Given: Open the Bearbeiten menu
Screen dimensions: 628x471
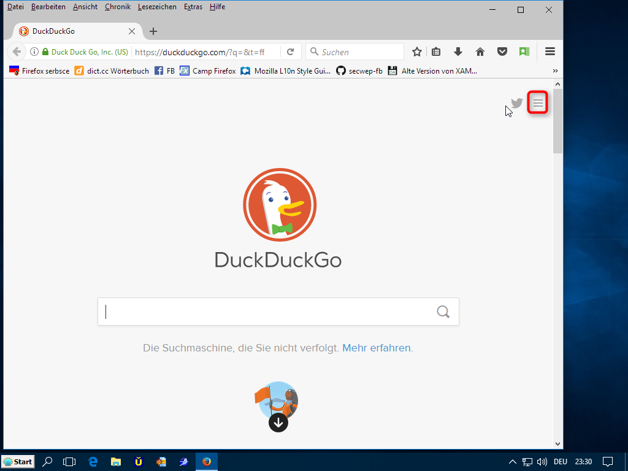Looking at the screenshot, I should [48, 7].
